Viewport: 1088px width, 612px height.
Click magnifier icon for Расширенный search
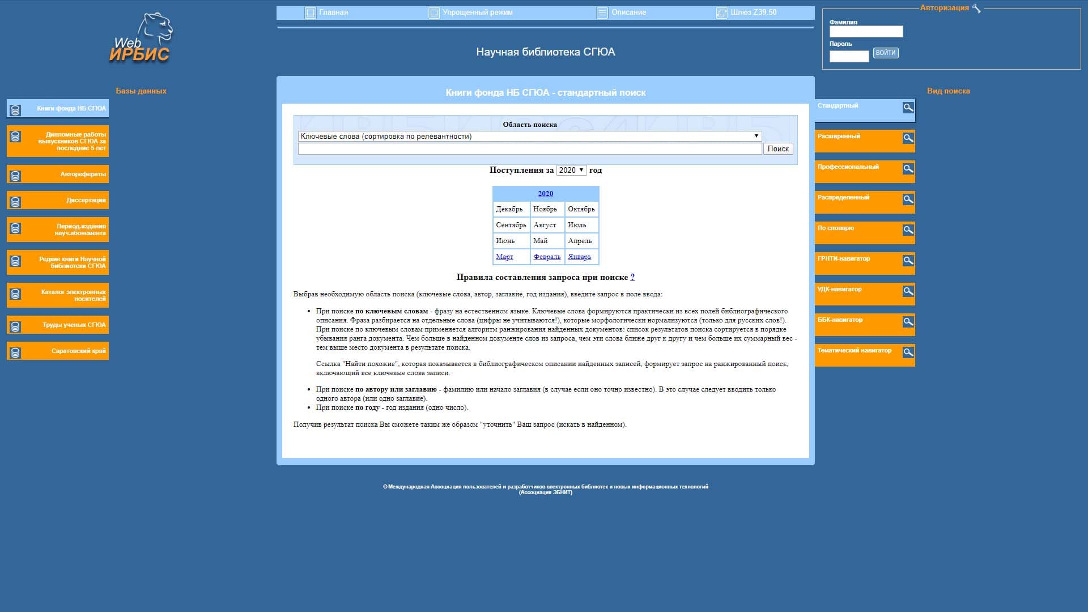click(908, 138)
